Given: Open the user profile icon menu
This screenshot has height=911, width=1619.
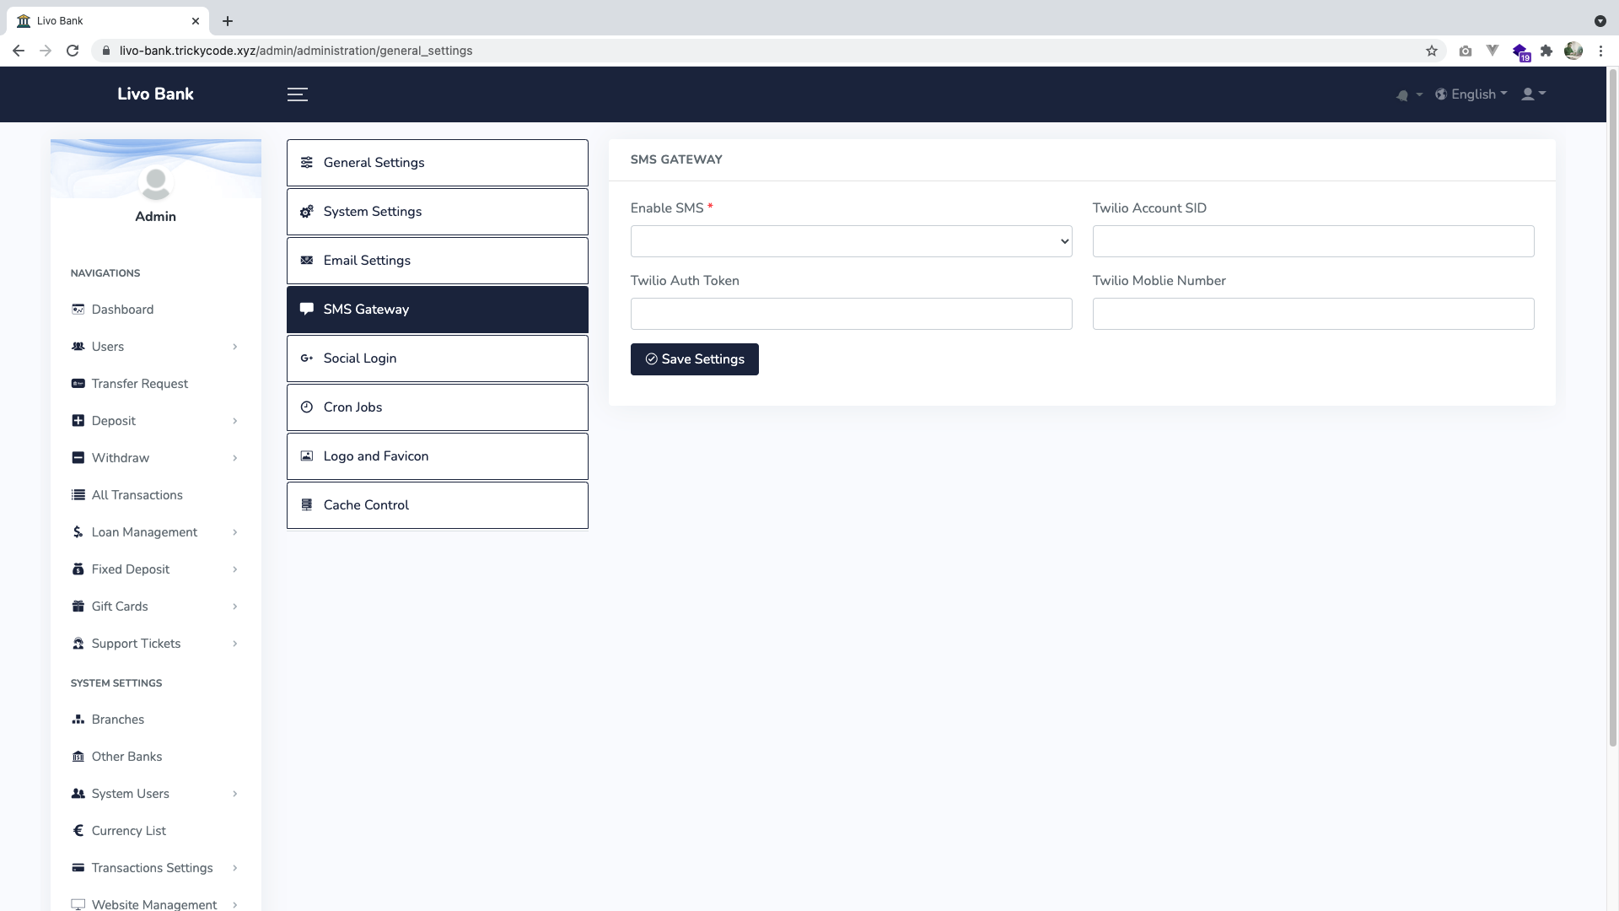Looking at the screenshot, I should 1533,94.
